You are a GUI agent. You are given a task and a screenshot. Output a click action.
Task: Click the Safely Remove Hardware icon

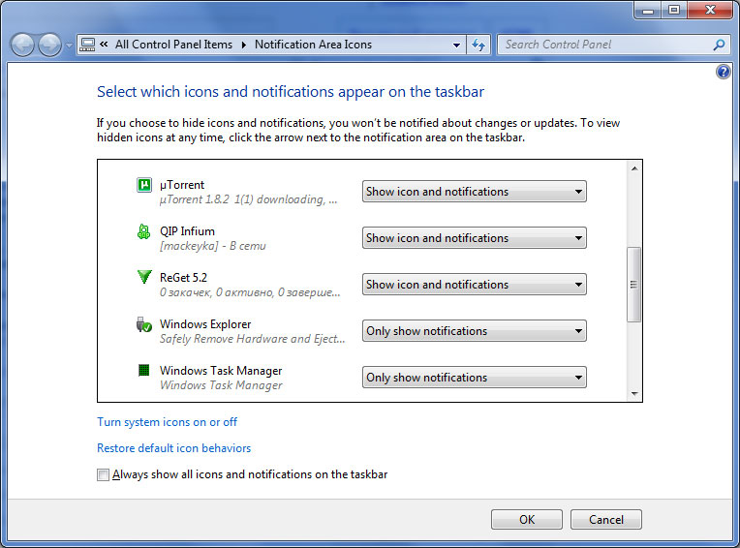[x=144, y=324]
